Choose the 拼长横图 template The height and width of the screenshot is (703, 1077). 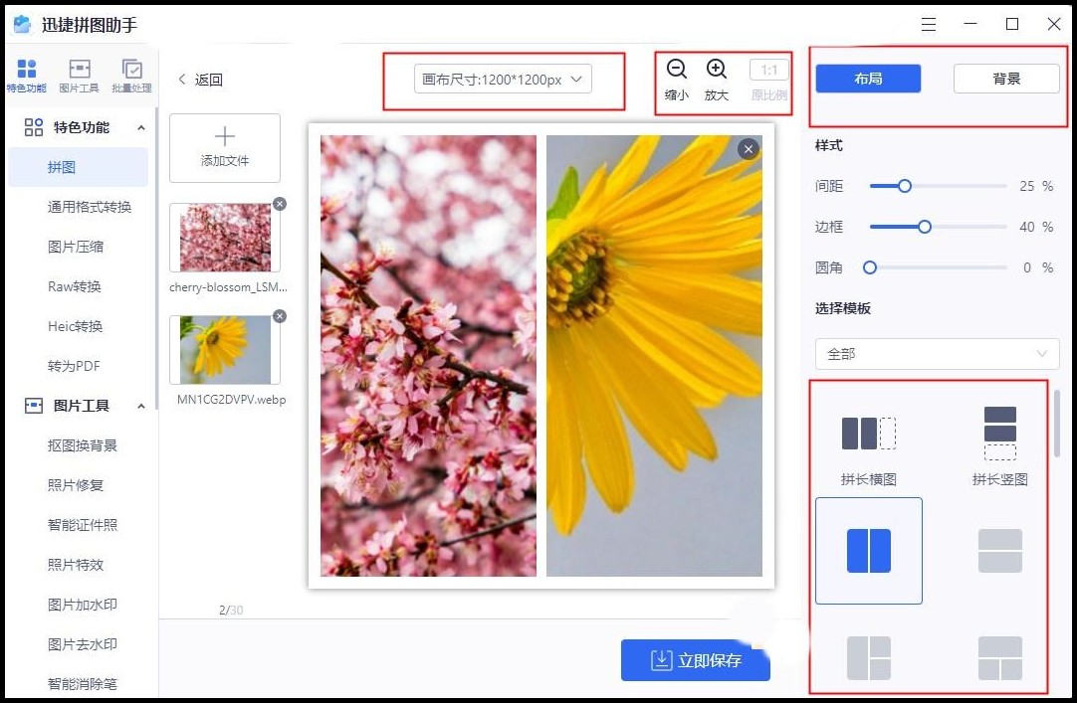[x=868, y=430]
